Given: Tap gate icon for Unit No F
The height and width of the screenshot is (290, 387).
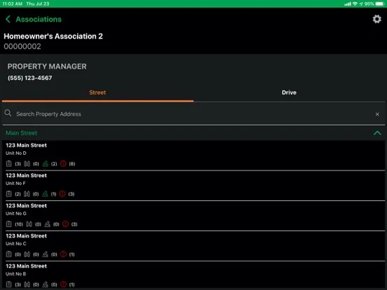Looking at the screenshot, I should [27, 194].
